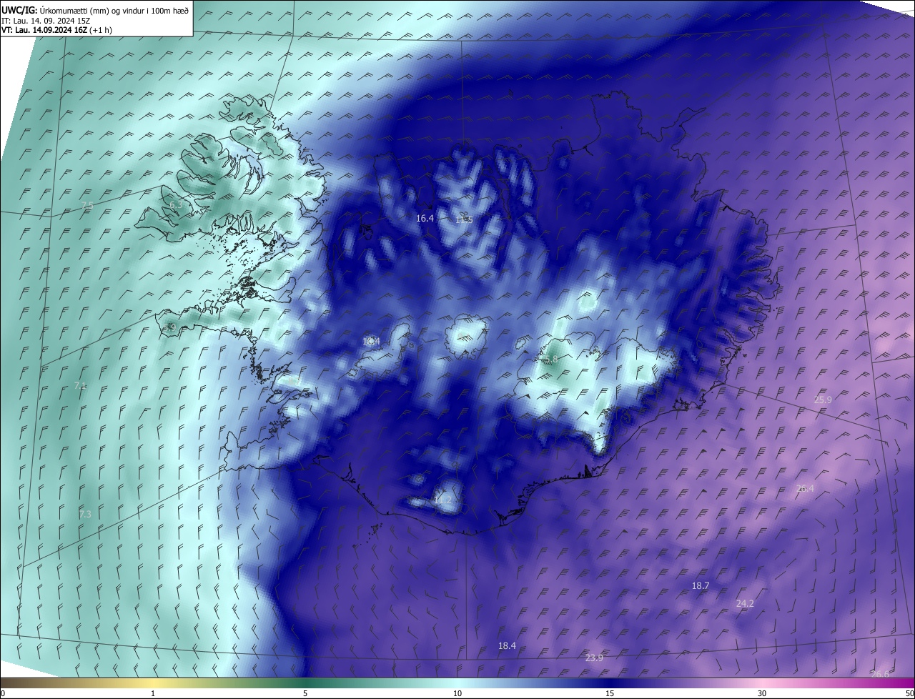The width and height of the screenshot is (915, 699).
Task: Click the '50' tick label on the colour scale
Action: pos(909,693)
